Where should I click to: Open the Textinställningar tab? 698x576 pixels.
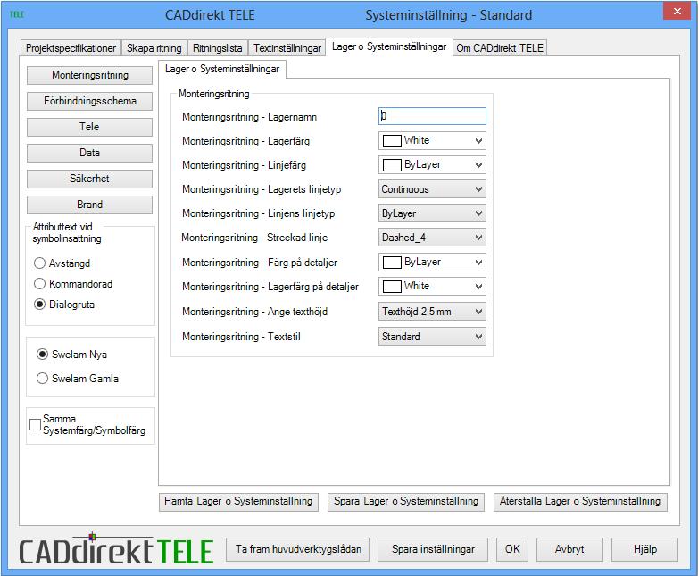coord(287,48)
